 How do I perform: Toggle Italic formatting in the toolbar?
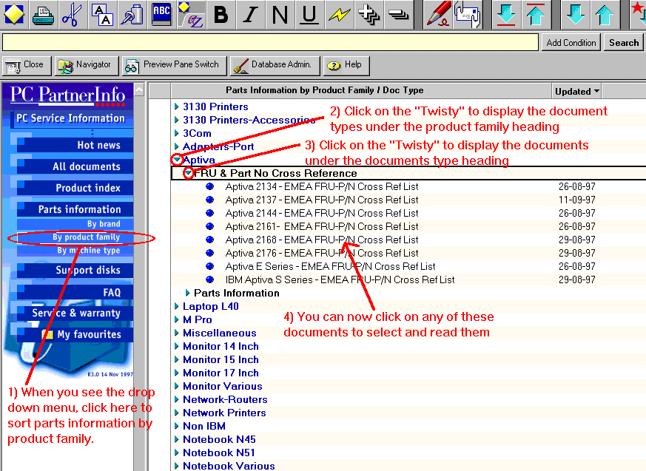point(250,14)
